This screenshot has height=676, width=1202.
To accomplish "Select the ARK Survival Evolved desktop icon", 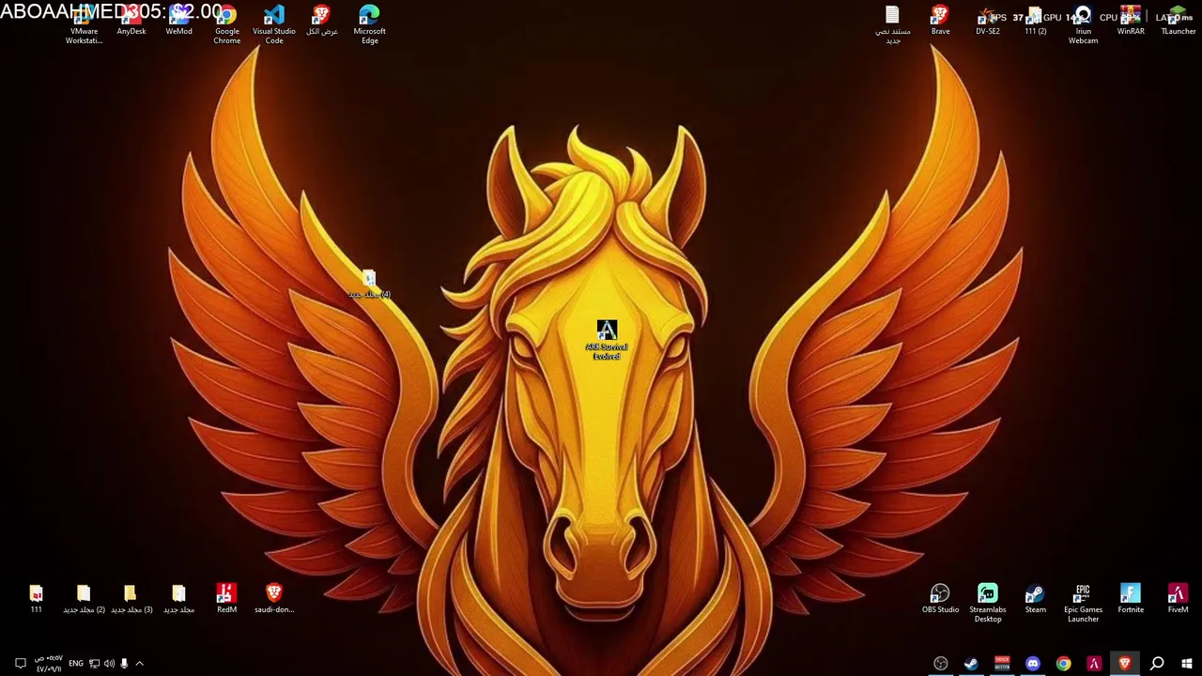I will coord(607,340).
